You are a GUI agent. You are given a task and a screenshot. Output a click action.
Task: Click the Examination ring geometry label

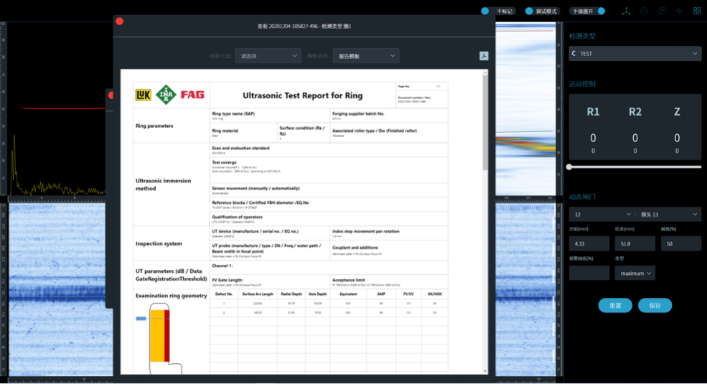click(x=172, y=296)
